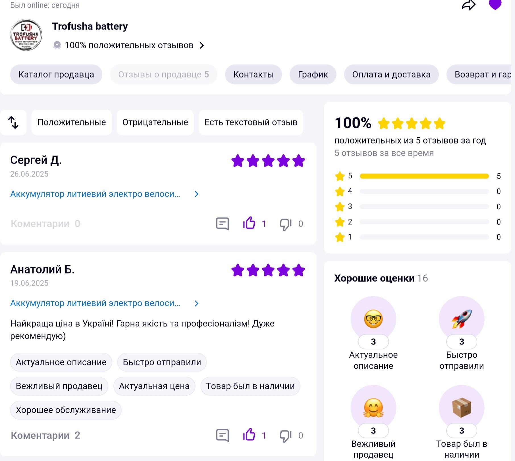Click 5 отзывов за все время text
Viewport: 515px width, 461px height.
click(384, 153)
